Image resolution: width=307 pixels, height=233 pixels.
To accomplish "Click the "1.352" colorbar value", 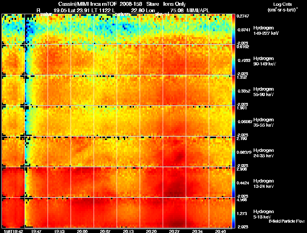I will (x=242, y=77).
